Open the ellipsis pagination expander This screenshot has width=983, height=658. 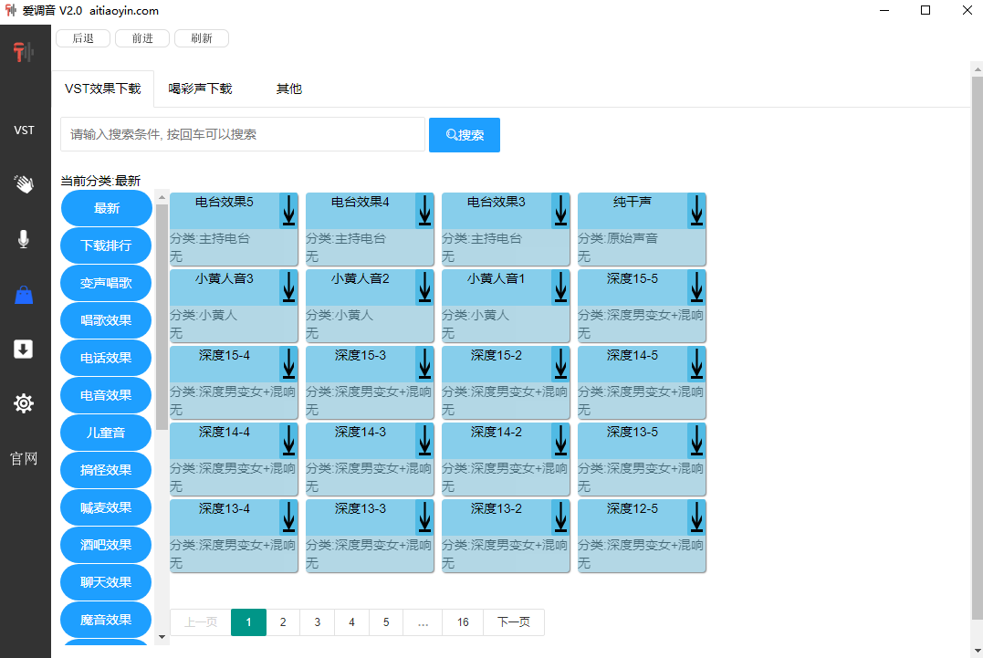(x=423, y=621)
